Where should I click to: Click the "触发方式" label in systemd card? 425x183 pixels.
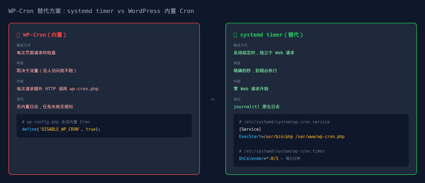[x=241, y=45]
